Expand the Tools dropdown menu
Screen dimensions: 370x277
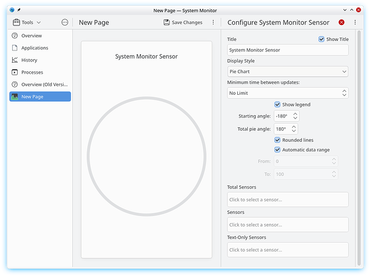coord(27,23)
